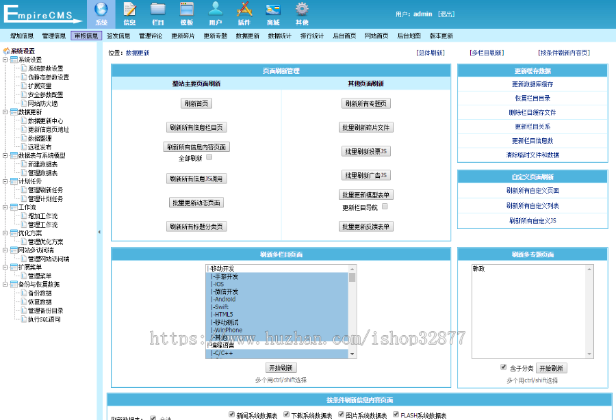Click the page icon beside 管理刷新任务
The width and height of the screenshot is (616, 420).
tap(24, 189)
